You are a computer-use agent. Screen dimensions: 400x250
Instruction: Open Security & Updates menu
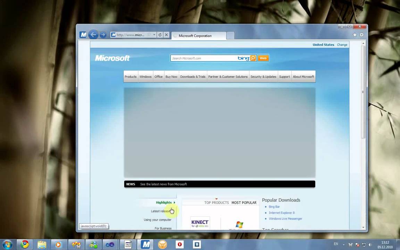point(263,76)
